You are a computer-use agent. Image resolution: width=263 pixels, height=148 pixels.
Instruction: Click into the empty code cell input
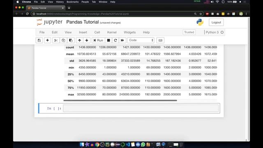[x=141, y=108]
